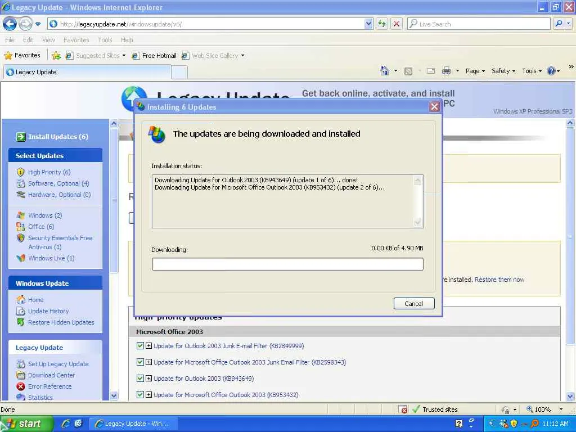The width and height of the screenshot is (576, 432).
Task: Uncheck Office Outlook 2003 Junk Email Filter KB2598343
Action: click(140, 362)
